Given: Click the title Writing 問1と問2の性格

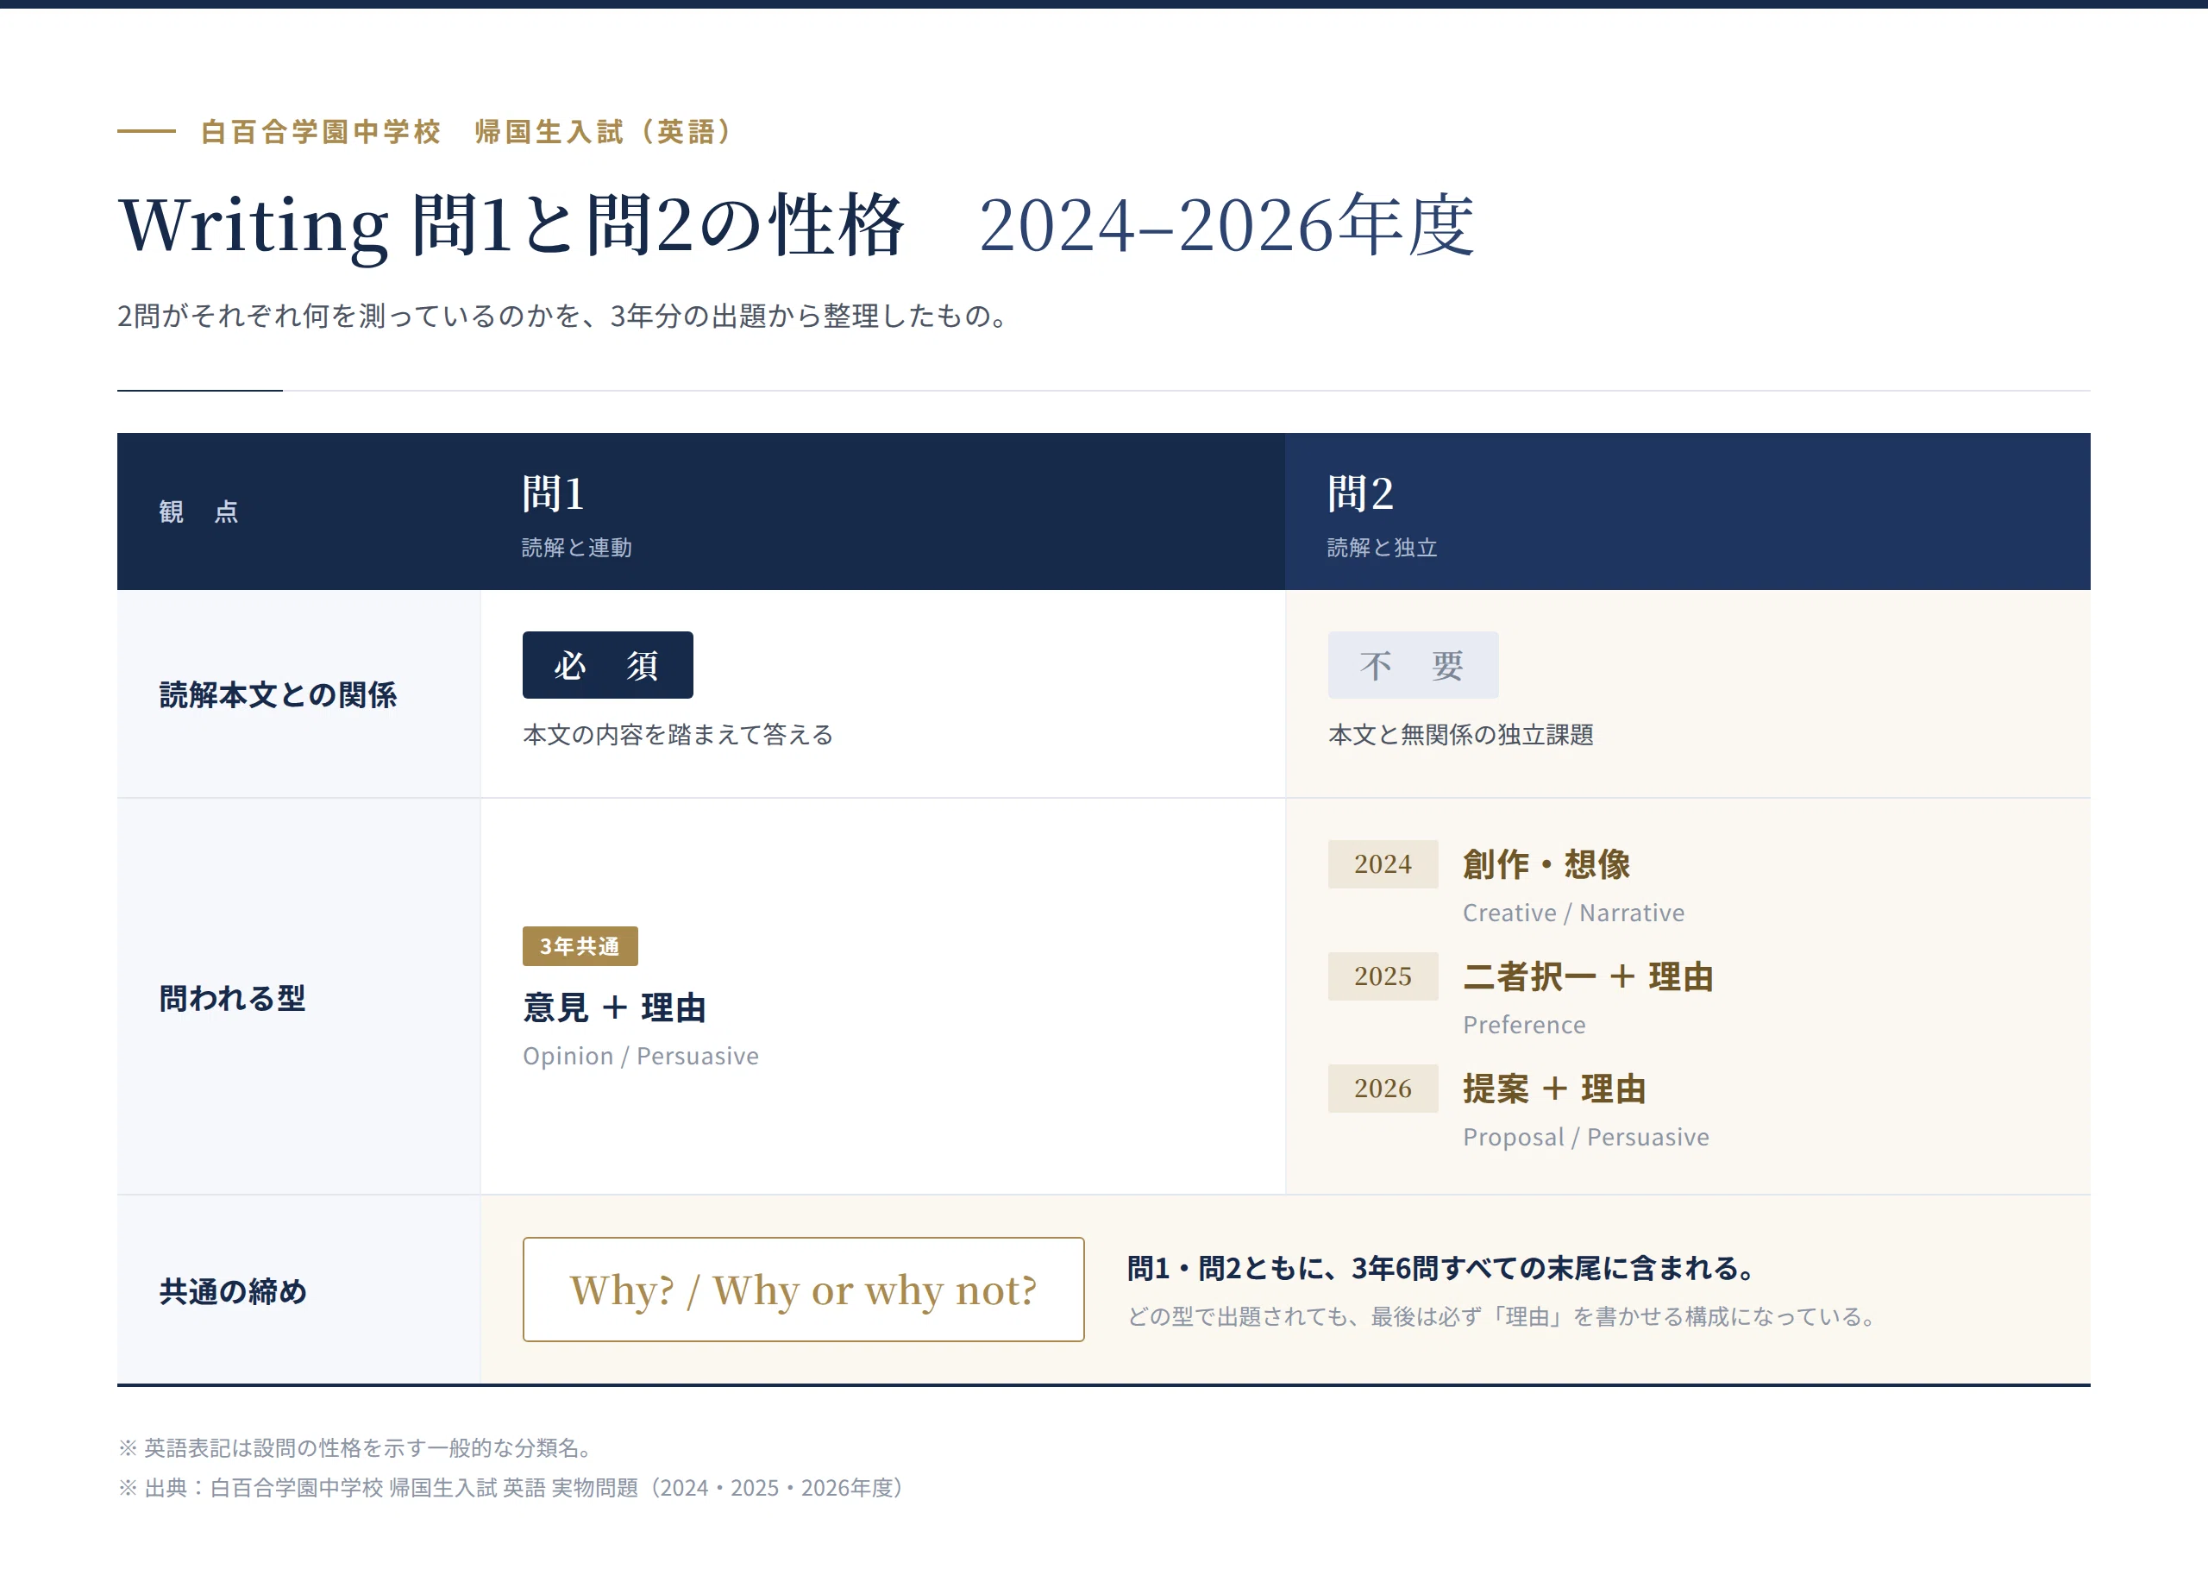Looking at the screenshot, I should [x=511, y=225].
